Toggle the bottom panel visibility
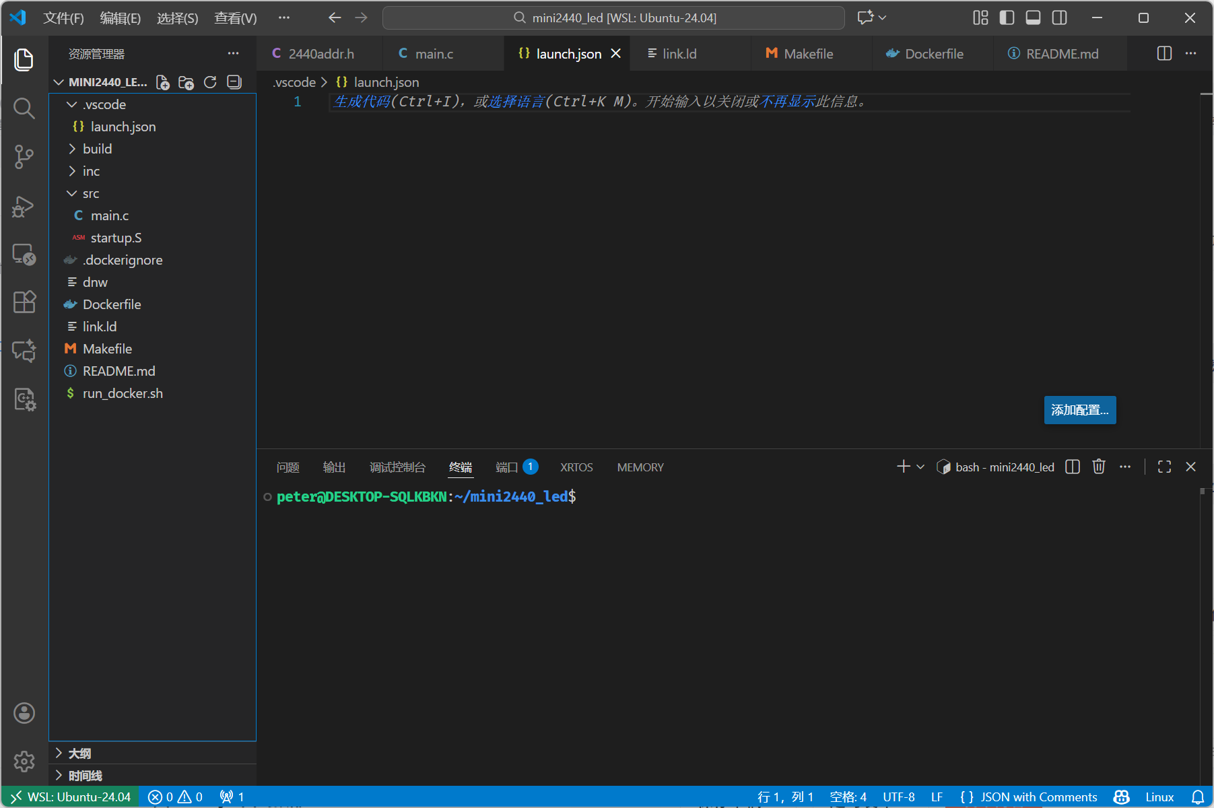This screenshot has width=1214, height=808. [x=1032, y=18]
